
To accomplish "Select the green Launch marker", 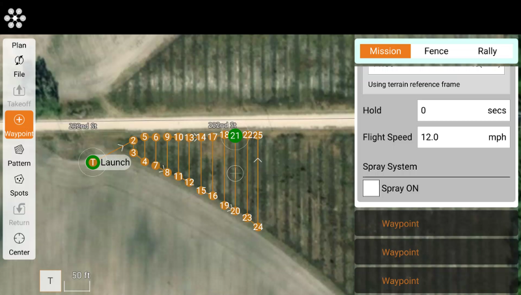I will point(92,162).
